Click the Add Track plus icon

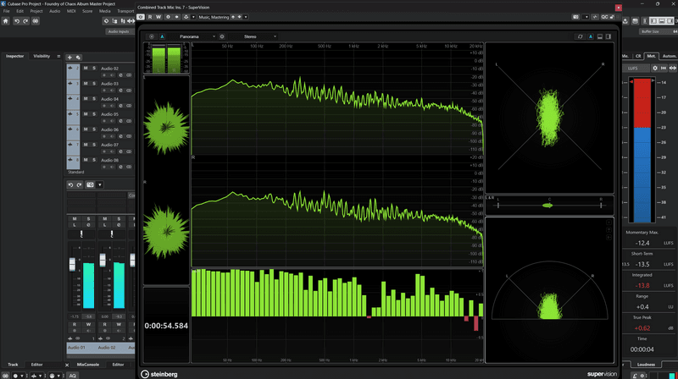point(69,57)
